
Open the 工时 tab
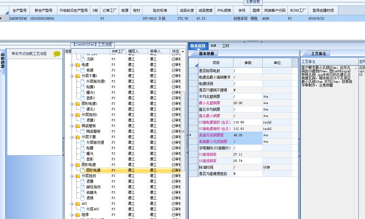click(225, 46)
